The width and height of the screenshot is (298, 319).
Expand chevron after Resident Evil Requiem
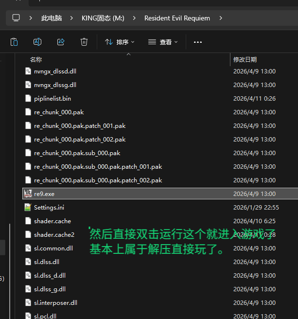coord(221,18)
